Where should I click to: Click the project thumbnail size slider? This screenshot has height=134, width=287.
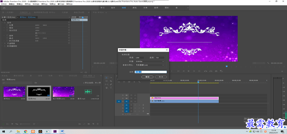point(25,124)
